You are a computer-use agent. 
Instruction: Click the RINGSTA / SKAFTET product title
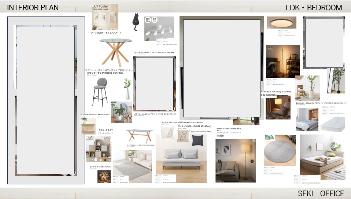coord(229,130)
